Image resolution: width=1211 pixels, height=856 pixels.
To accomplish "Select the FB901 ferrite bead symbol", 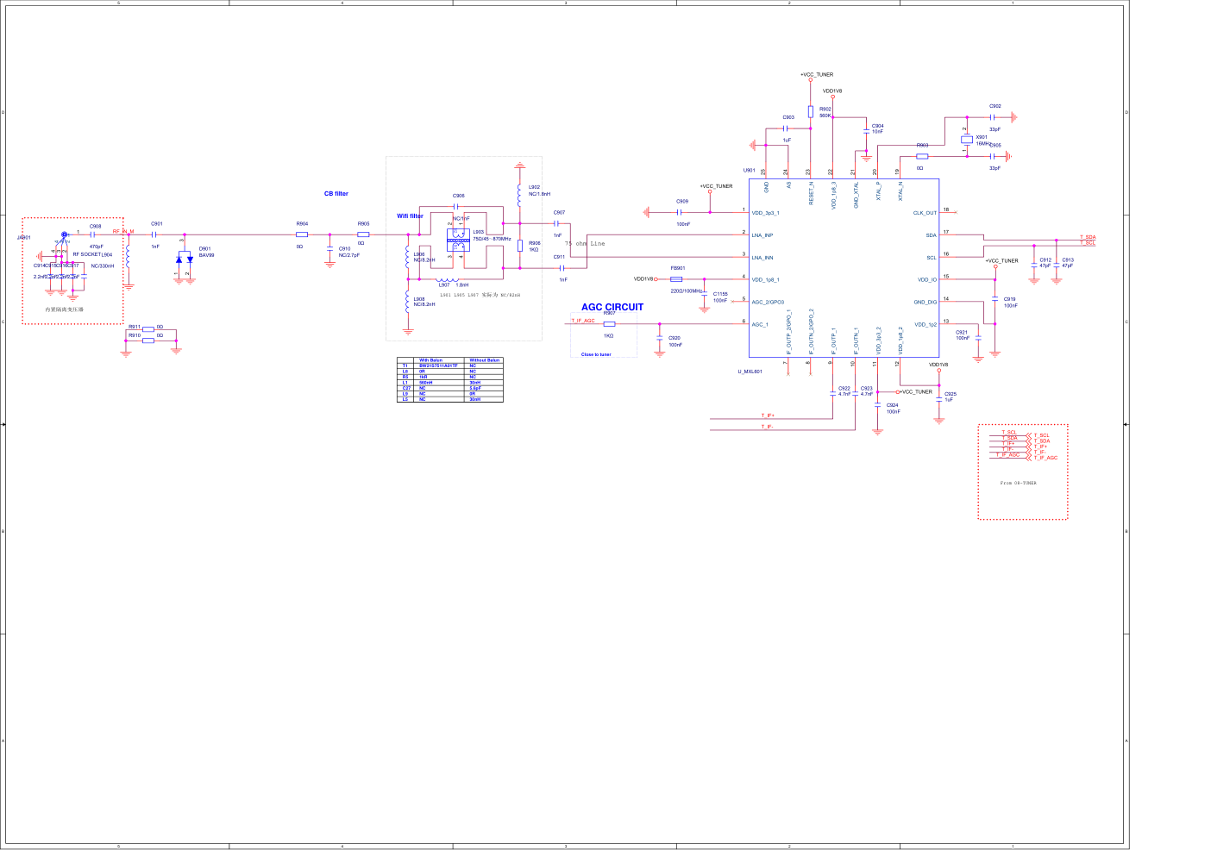I will click(x=676, y=279).
